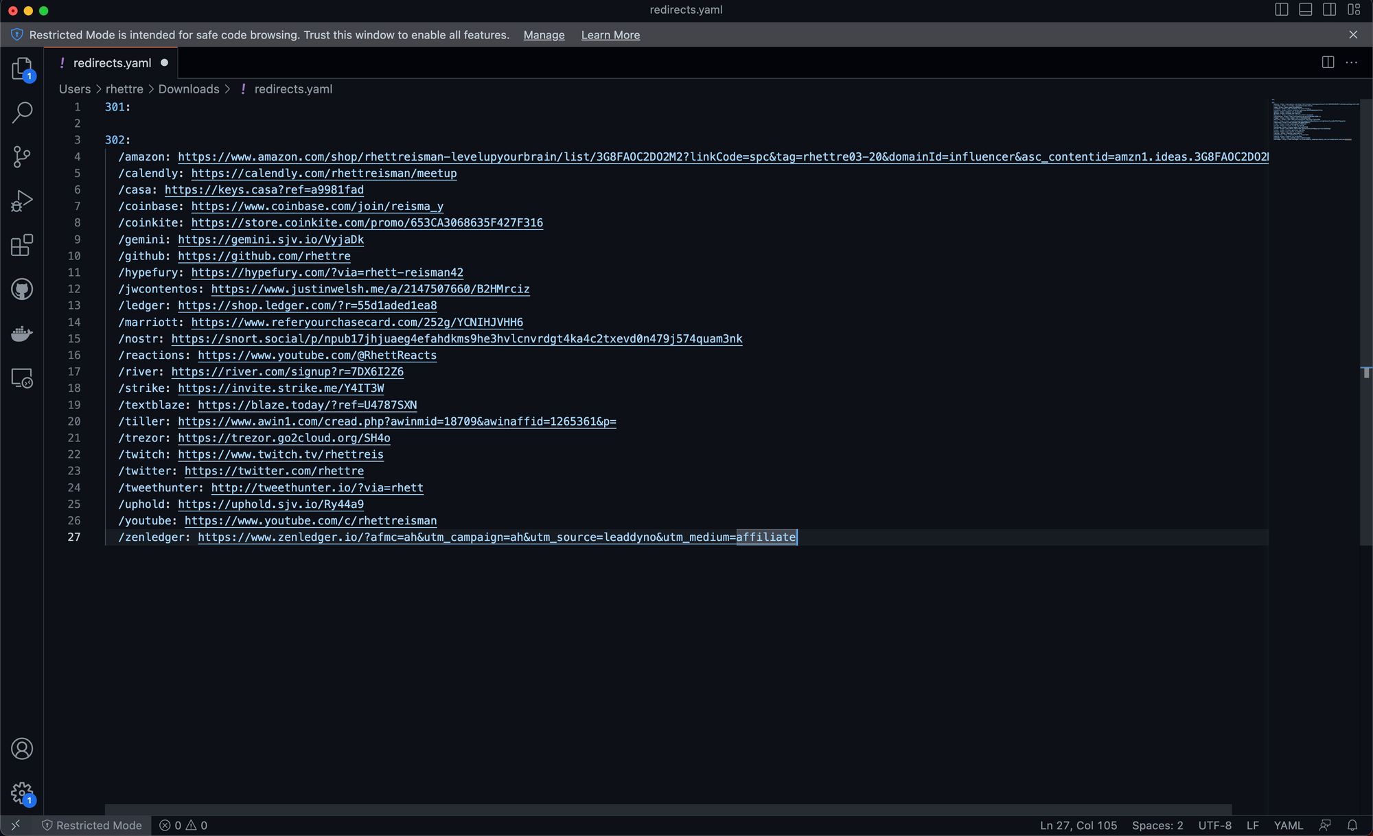The width and height of the screenshot is (1373, 836).
Task: Open the Search view in activity bar
Action: [x=22, y=113]
